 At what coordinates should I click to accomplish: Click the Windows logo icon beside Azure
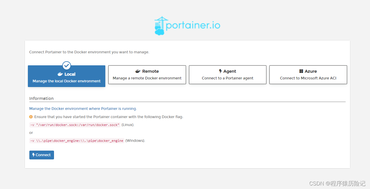[x=301, y=71]
